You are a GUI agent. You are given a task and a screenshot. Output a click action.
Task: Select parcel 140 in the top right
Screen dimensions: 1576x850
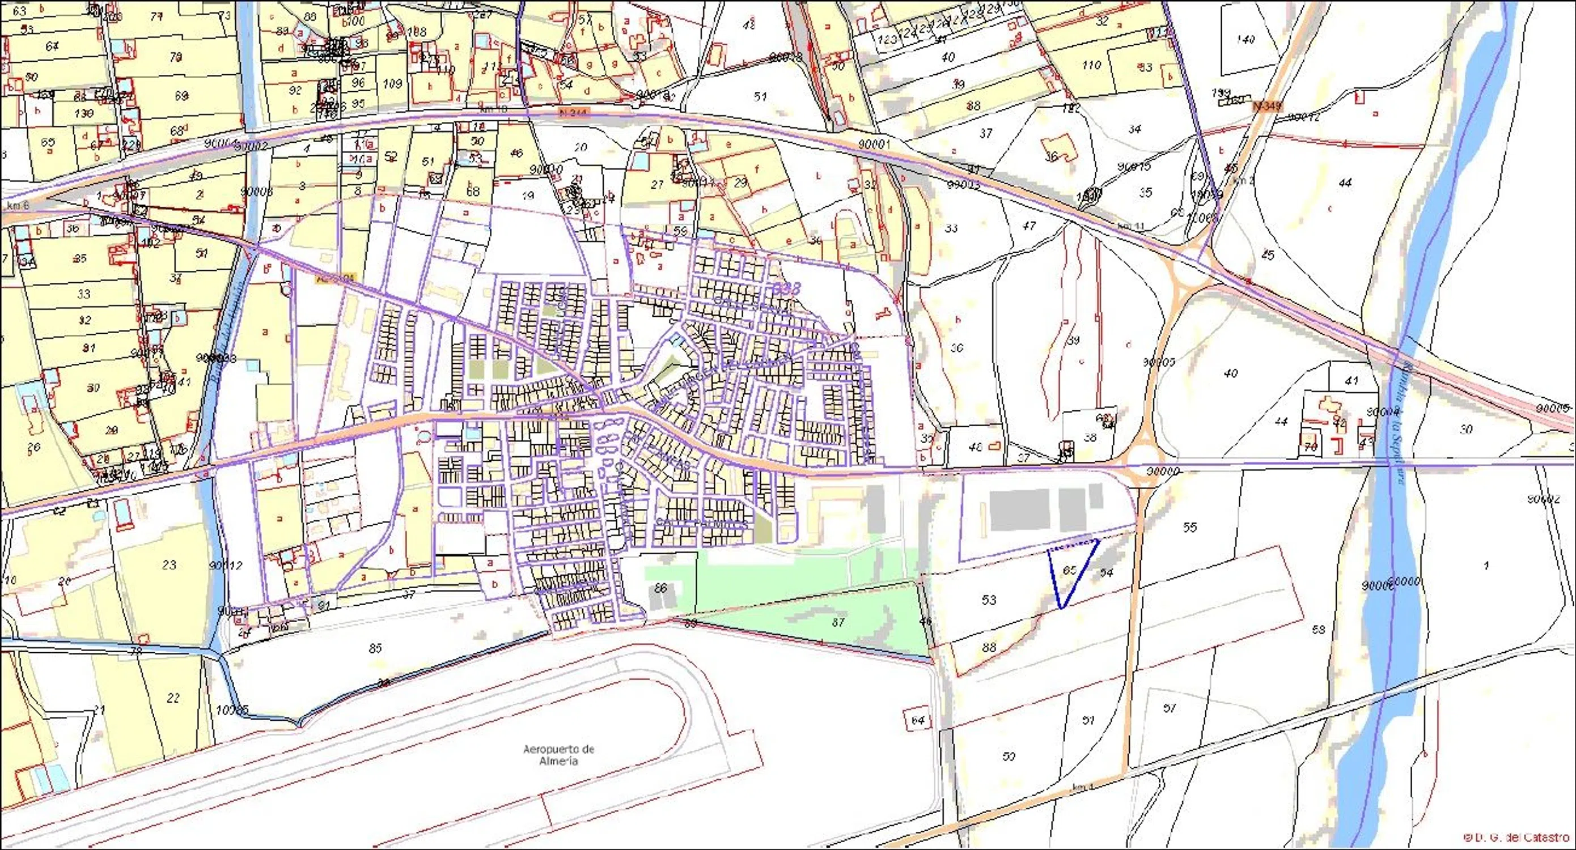[x=1245, y=40]
